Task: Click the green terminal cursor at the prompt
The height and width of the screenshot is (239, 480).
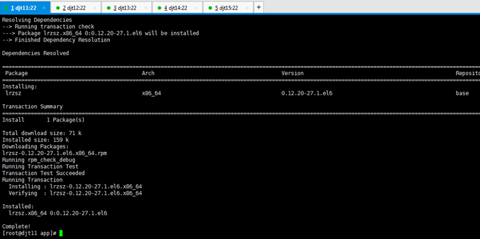Action: [x=61, y=233]
